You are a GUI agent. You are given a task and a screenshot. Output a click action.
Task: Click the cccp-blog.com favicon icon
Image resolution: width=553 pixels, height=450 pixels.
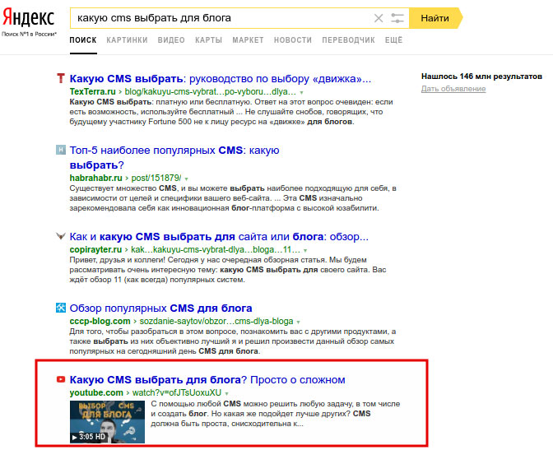60,308
